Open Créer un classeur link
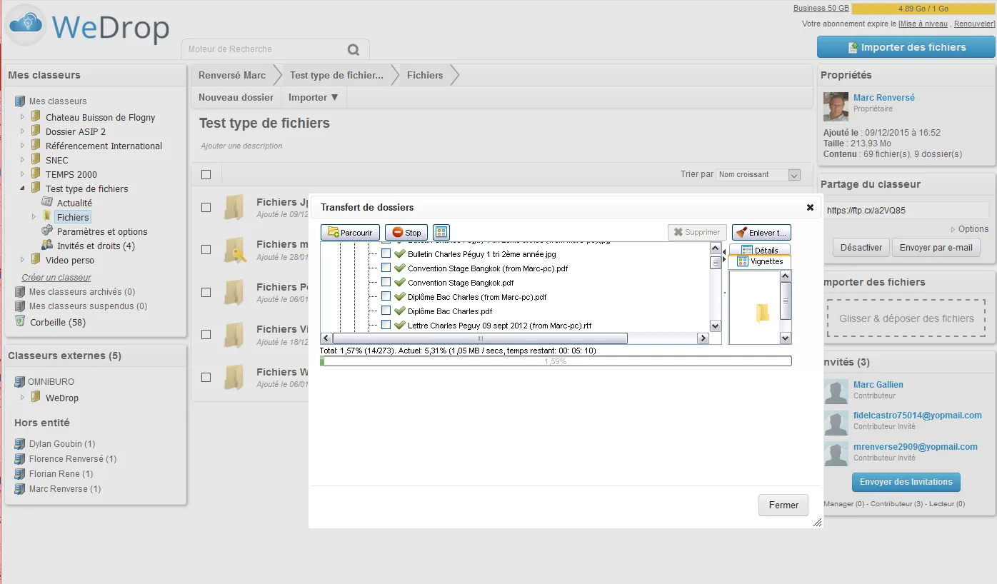997x584 pixels. (56, 277)
